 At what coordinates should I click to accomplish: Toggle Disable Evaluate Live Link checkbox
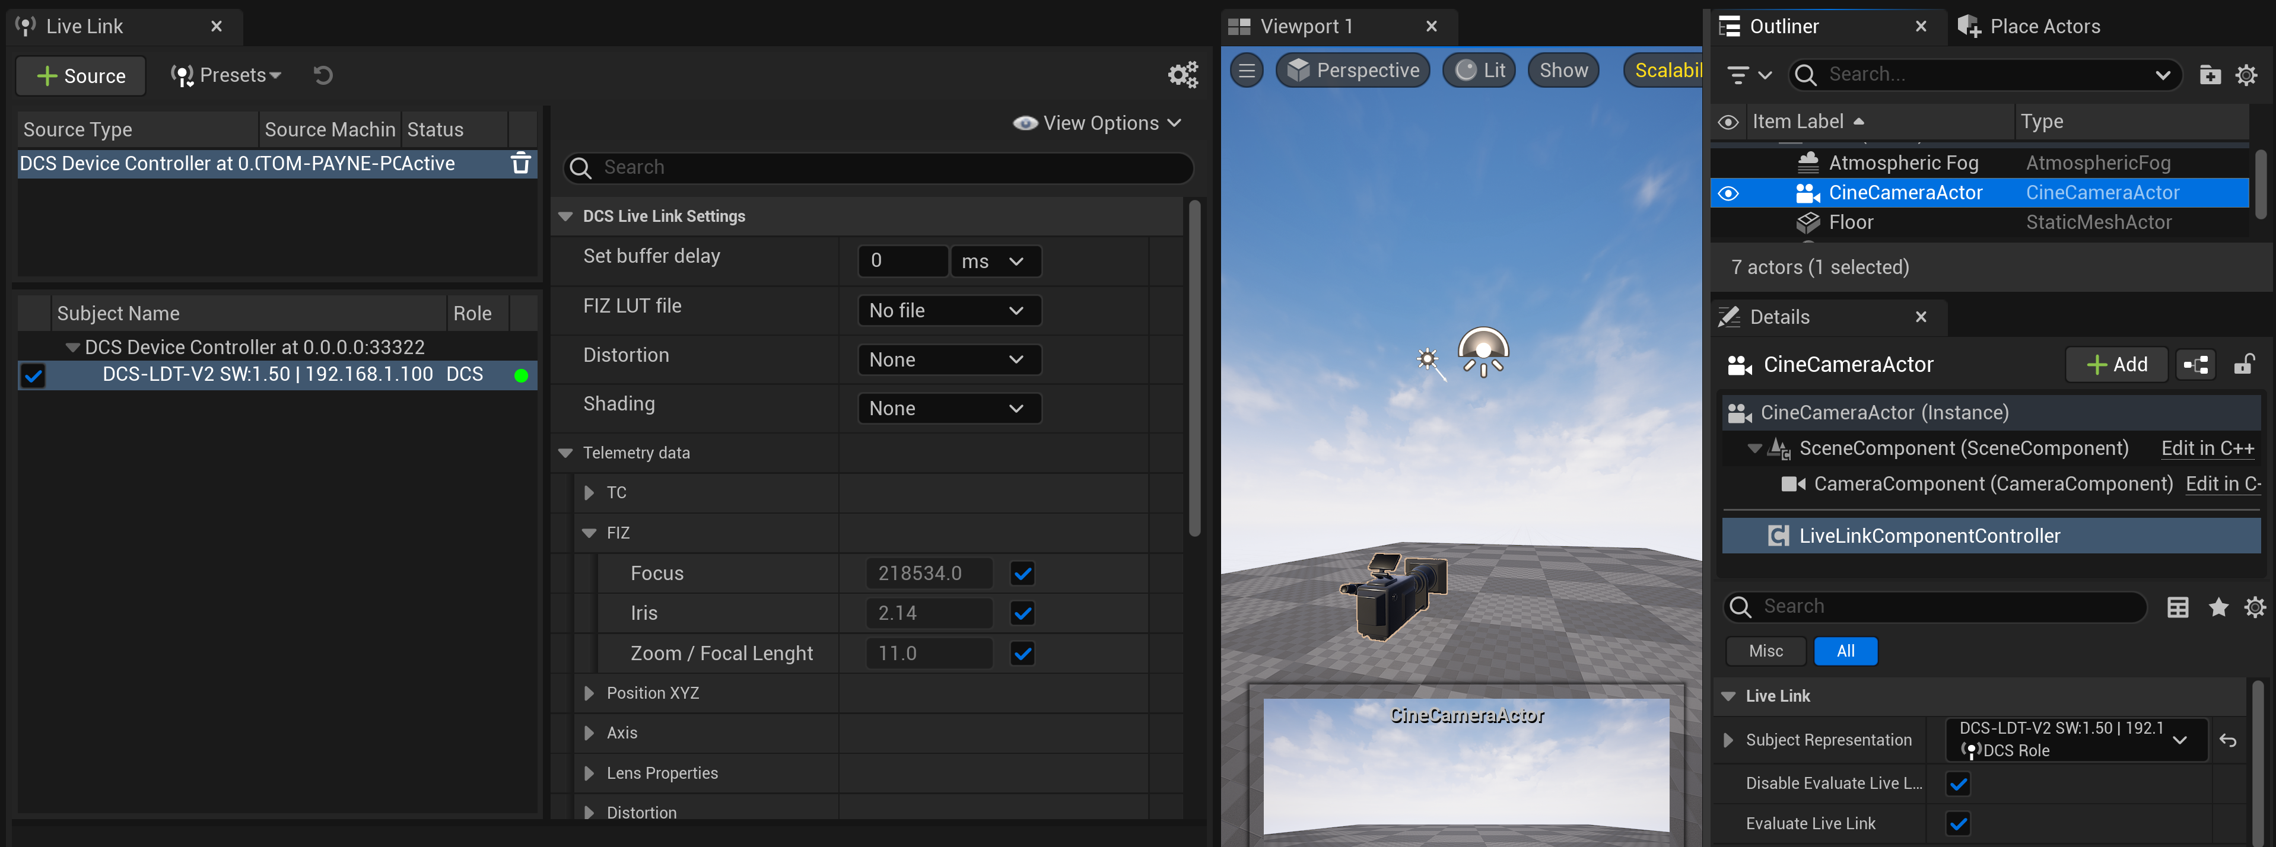click(1958, 784)
